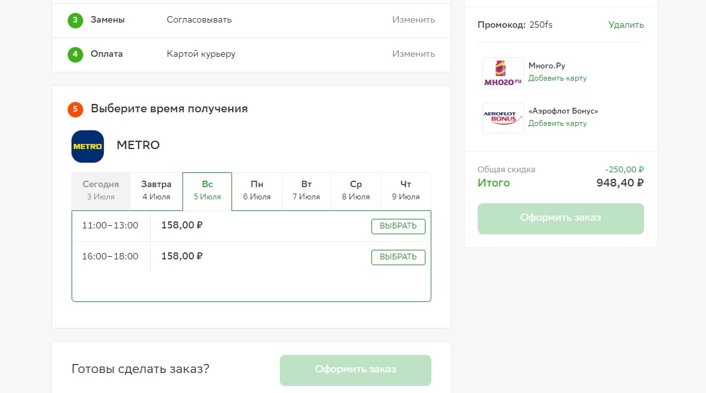Click Оформить заказ under the Итого total
This screenshot has height=393, width=706.
click(560, 219)
